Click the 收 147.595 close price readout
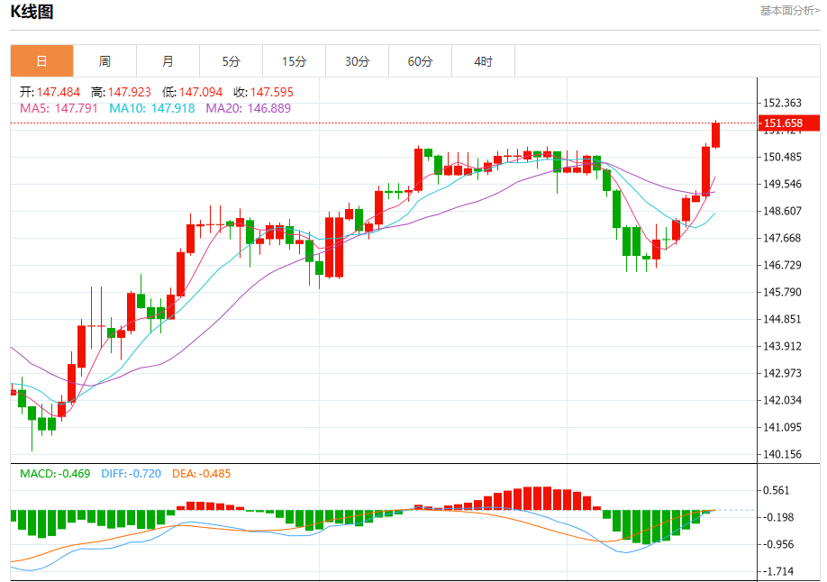The height and width of the screenshot is (582, 827). (x=263, y=92)
